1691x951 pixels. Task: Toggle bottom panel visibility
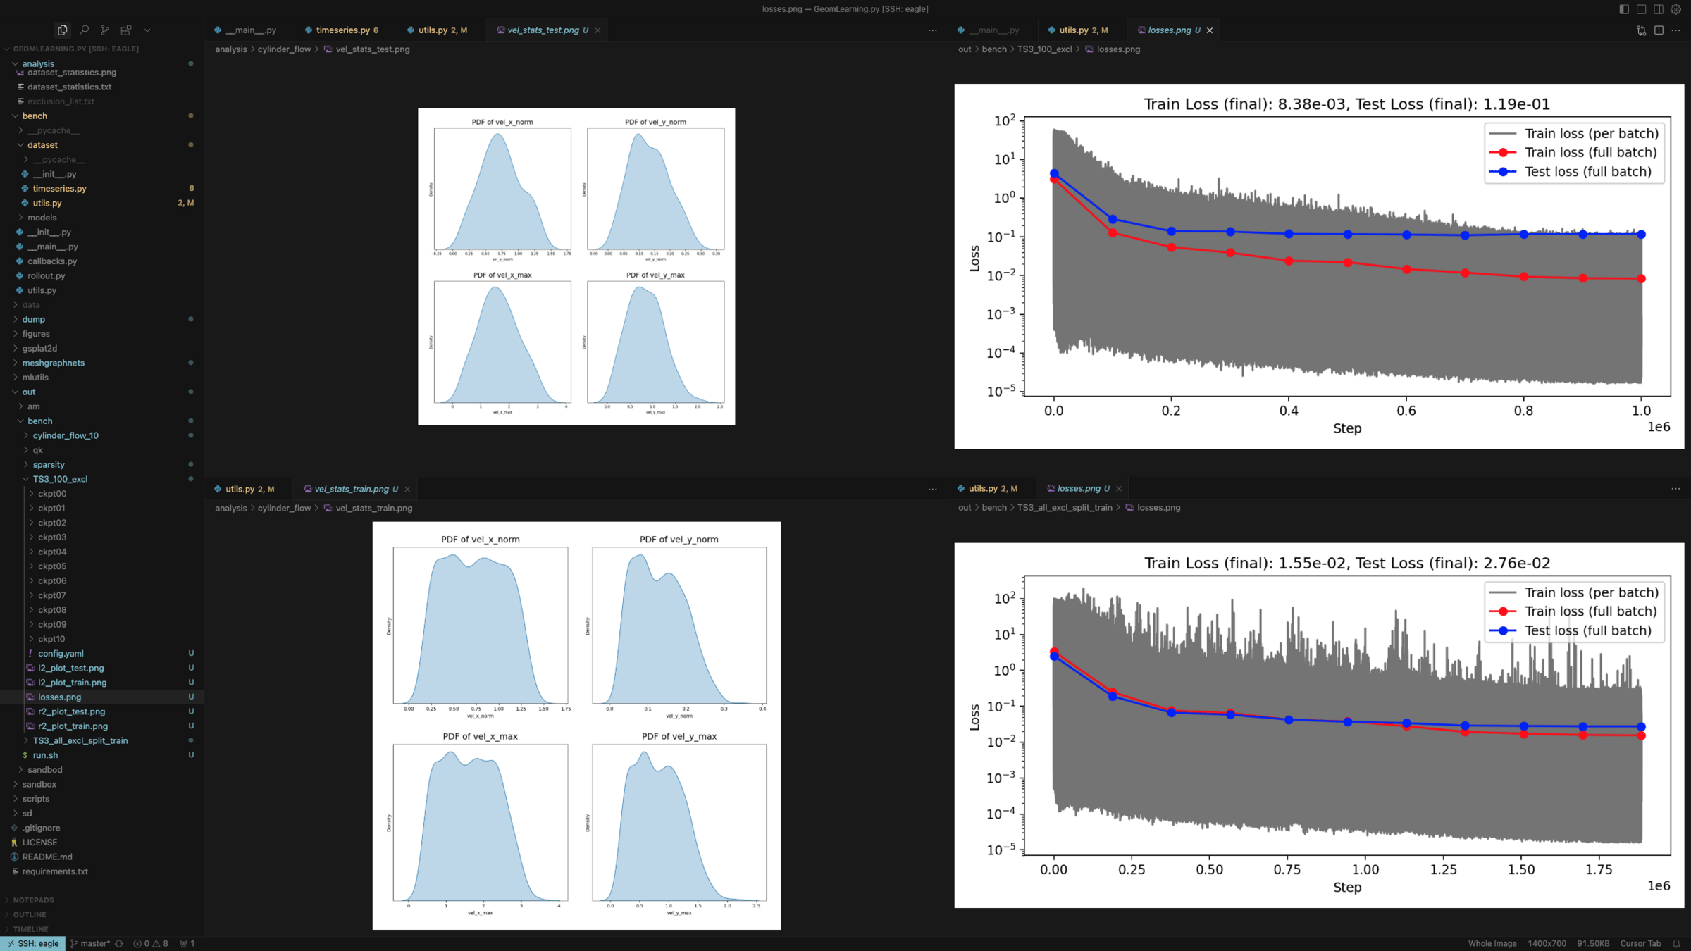tap(1642, 9)
